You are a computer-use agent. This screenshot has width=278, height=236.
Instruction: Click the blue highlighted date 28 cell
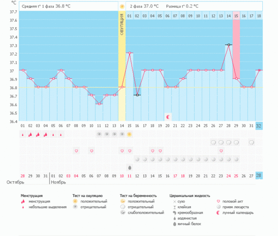click(259, 176)
